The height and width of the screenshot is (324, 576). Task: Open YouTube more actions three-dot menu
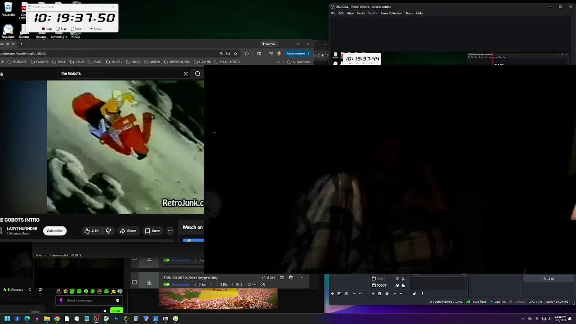[x=170, y=231]
